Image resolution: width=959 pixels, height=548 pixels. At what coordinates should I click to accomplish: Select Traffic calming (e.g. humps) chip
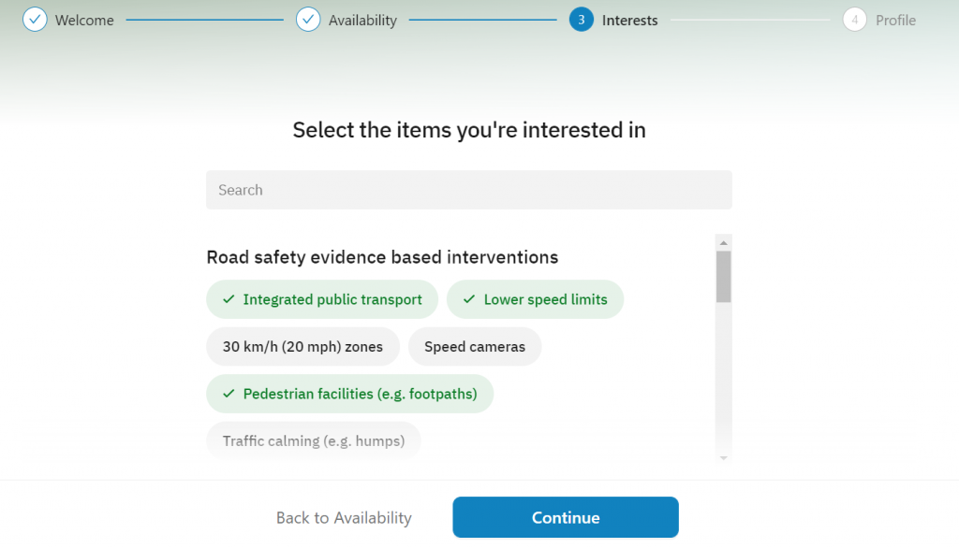click(x=313, y=440)
